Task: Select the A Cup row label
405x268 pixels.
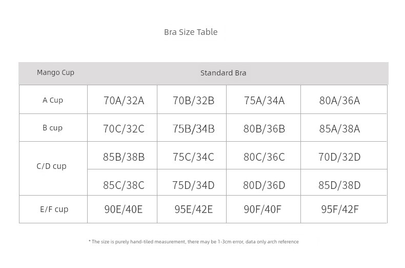Action: pos(53,100)
